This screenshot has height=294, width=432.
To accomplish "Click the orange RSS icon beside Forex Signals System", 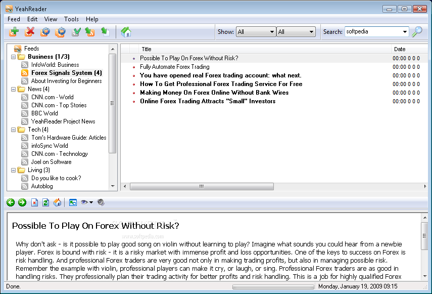I will point(25,73).
